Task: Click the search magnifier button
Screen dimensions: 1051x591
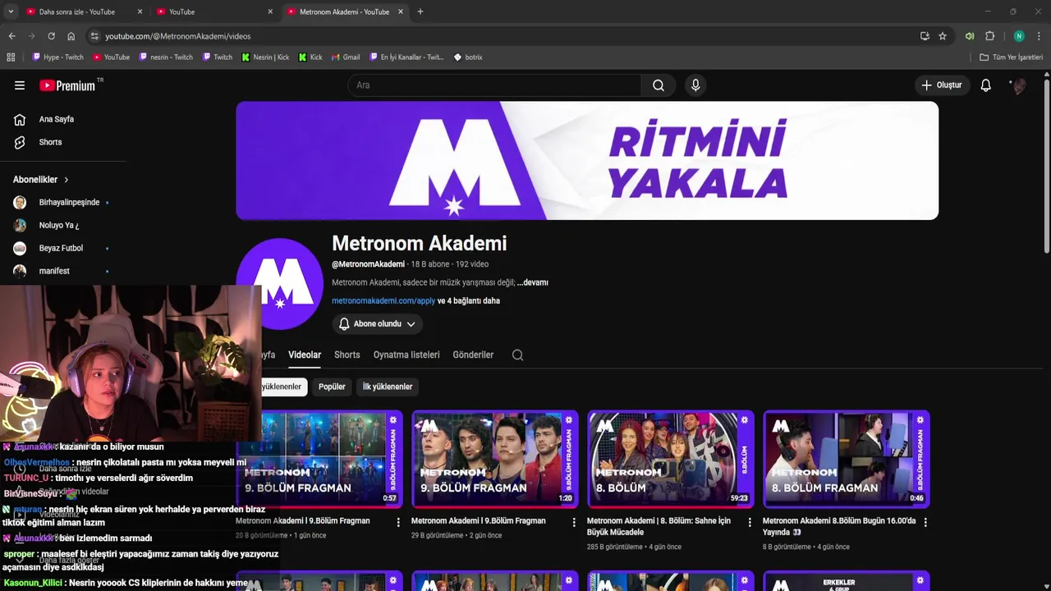Action: coord(659,85)
